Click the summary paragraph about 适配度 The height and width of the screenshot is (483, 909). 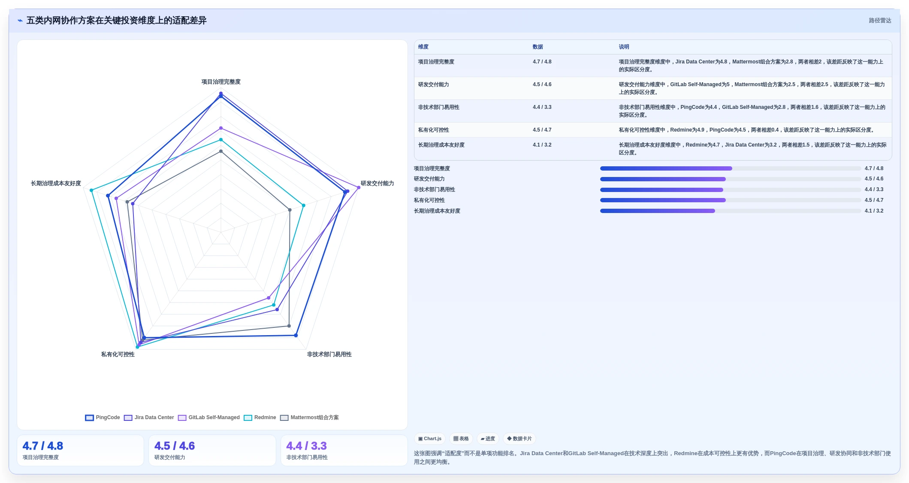[652, 458]
